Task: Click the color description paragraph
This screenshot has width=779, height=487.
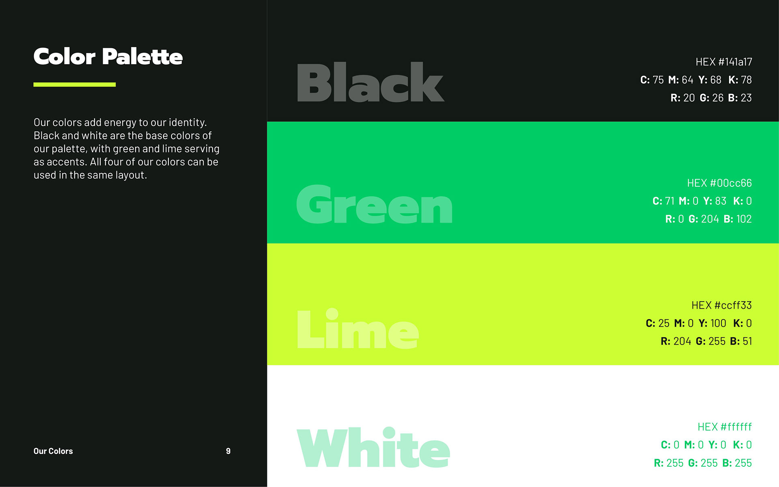Action: 126,149
